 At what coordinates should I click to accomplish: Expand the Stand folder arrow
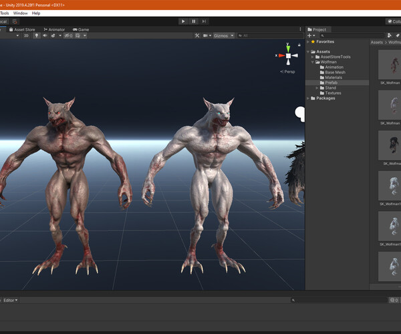[x=317, y=88]
